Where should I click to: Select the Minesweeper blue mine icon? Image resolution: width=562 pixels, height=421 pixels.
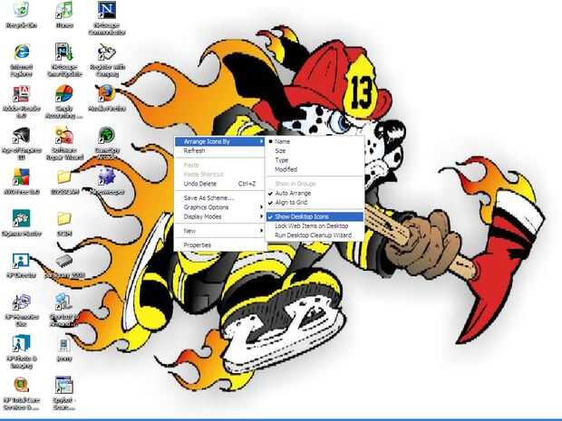[107, 177]
